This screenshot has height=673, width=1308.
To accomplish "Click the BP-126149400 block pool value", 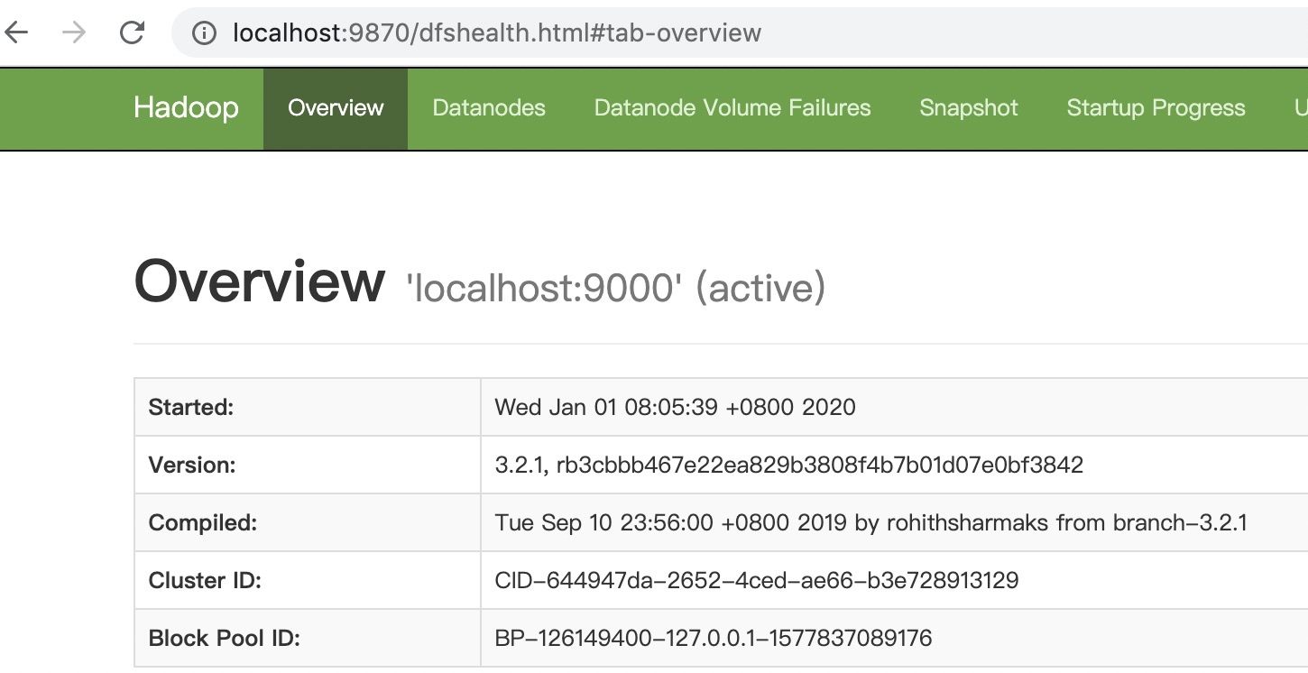I will tap(714, 638).
